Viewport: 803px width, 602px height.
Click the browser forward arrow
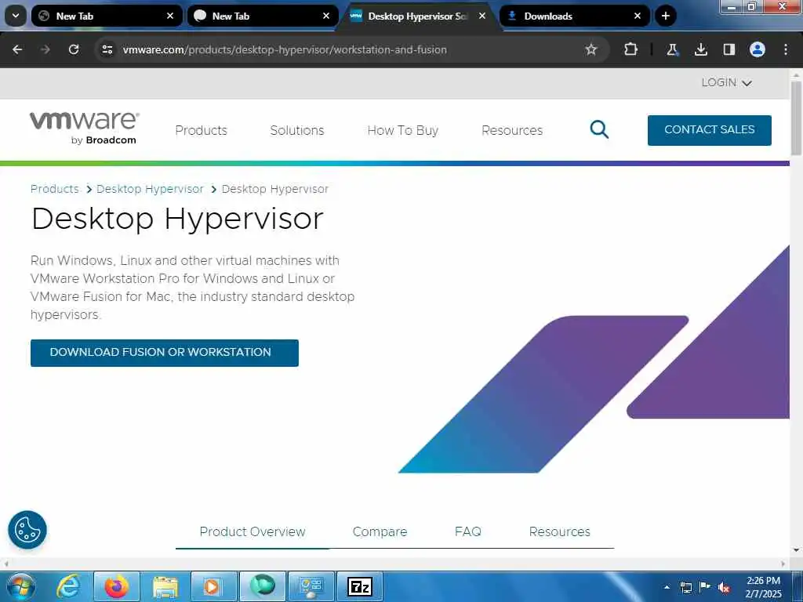pos(45,49)
